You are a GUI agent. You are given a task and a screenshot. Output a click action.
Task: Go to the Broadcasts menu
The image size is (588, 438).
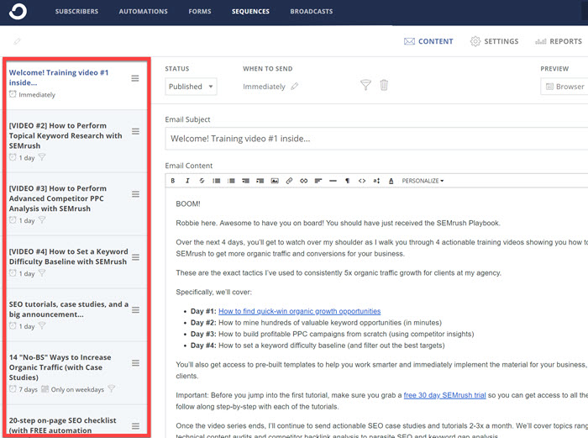pyautogui.click(x=311, y=12)
